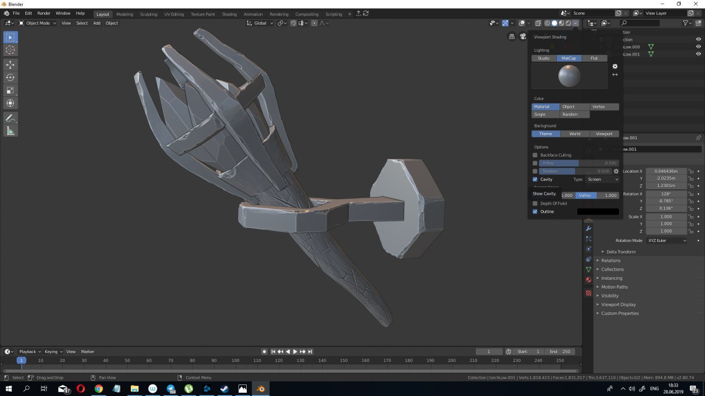705x396 pixels.
Task: Switch to the Sculpting workspace tab
Action: click(149, 14)
